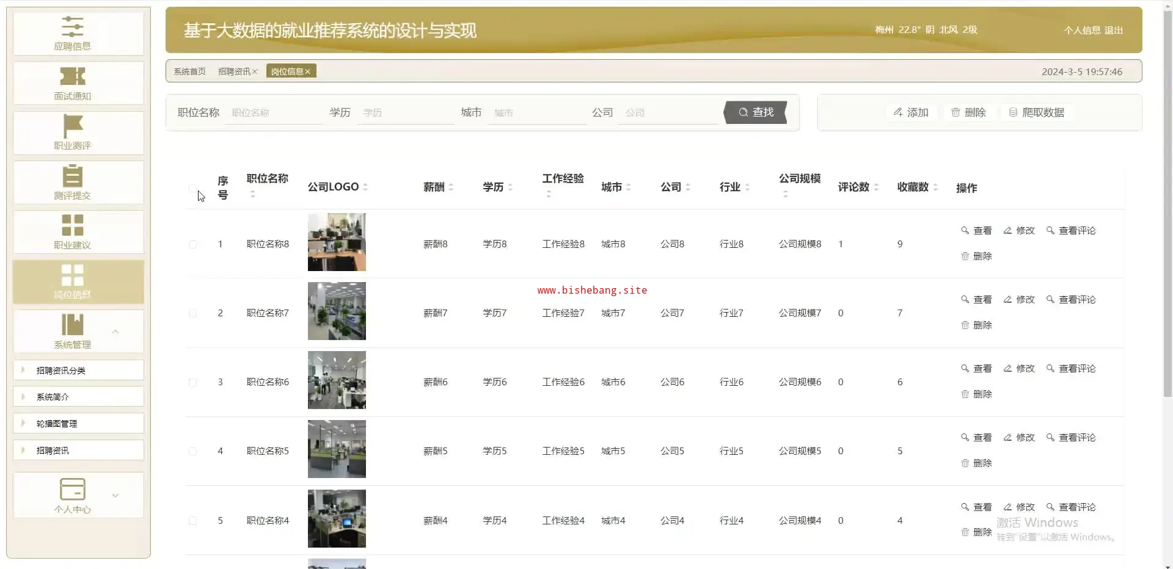Click the 系统管理 sidebar icon

tap(72, 325)
